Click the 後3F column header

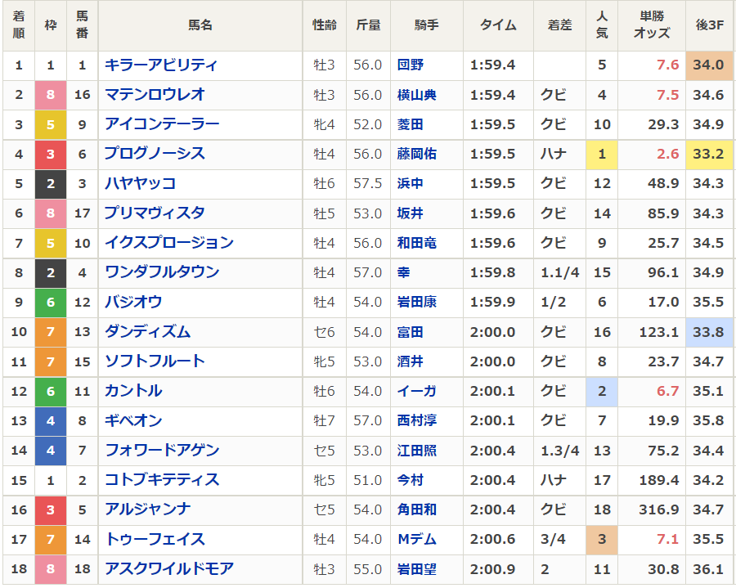(708, 25)
